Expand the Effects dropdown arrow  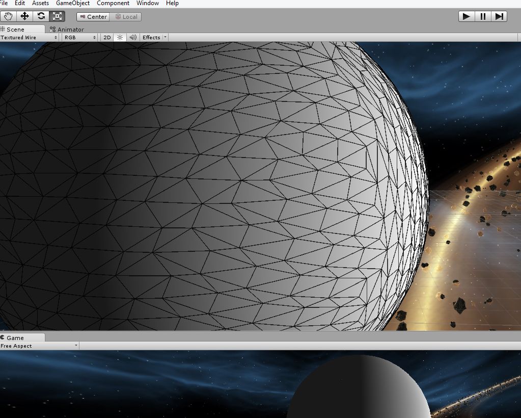(165, 37)
